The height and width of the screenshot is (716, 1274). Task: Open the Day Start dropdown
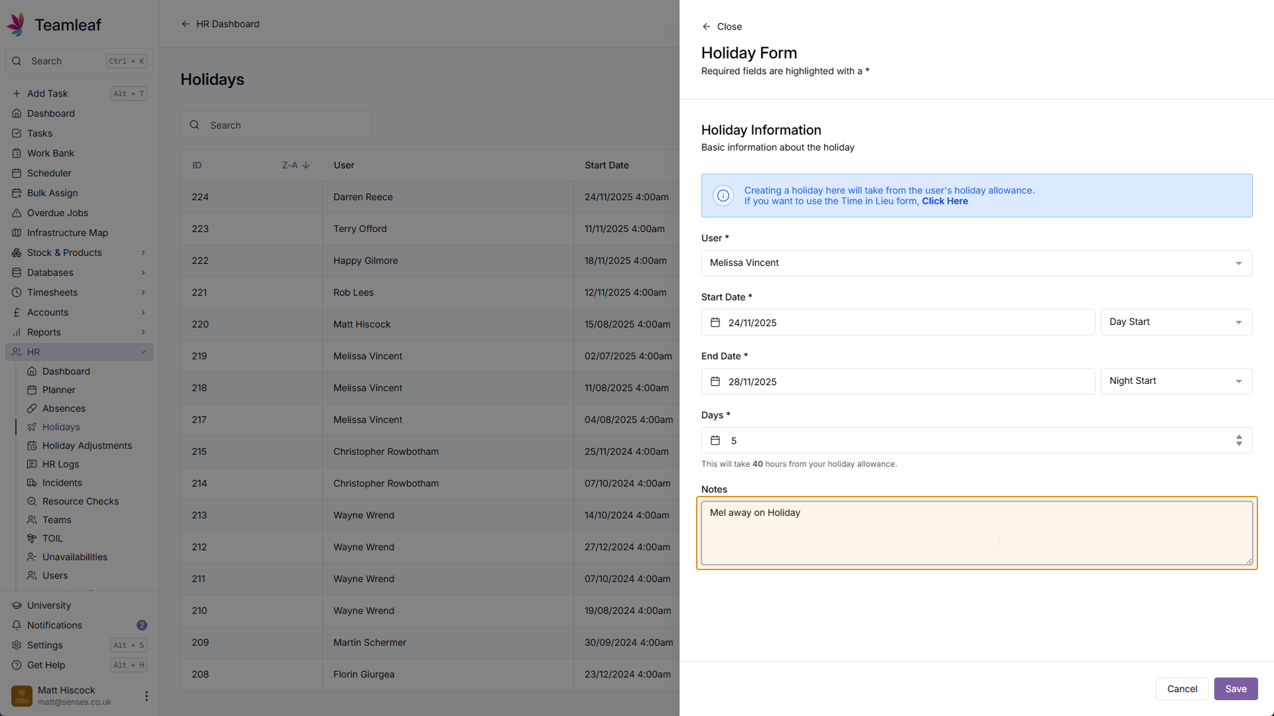tap(1176, 322)
